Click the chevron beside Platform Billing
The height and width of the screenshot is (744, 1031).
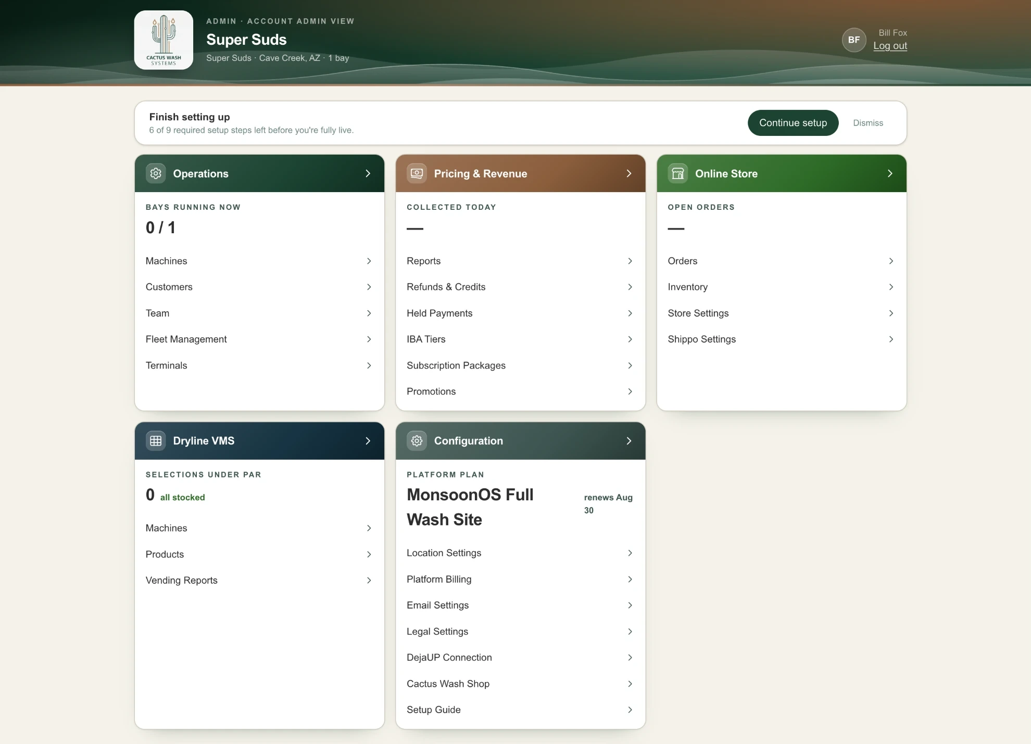pyautogui.click(x=630, y=579)
